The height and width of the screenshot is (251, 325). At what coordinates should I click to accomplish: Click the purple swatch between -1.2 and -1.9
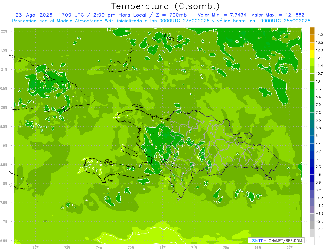(x=312, y=210)
